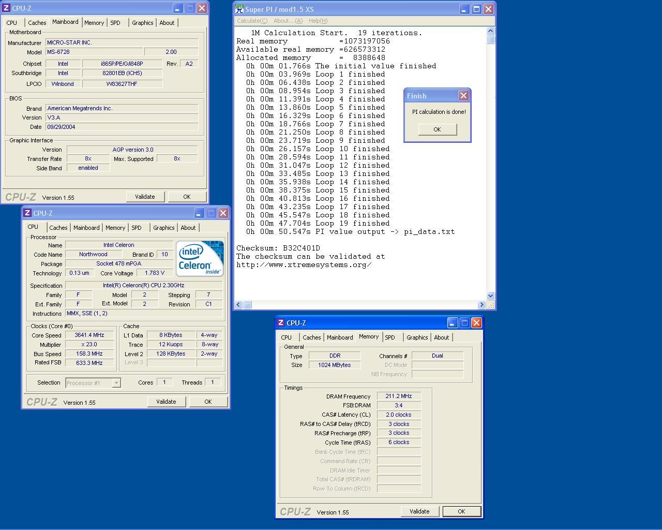Click the CPU-Z Memory window title icon
662x530 pixels.
pos(281,323)
